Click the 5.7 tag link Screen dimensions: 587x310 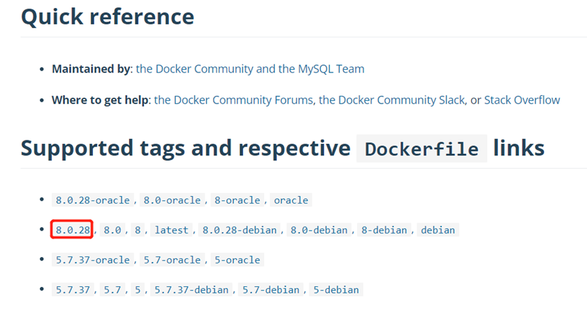click(x=112, y=290)
